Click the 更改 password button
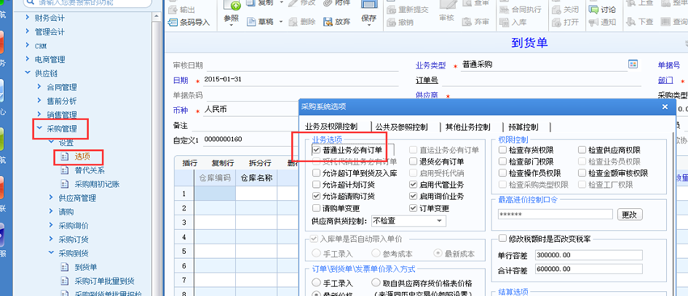 (x=630, y=215)
